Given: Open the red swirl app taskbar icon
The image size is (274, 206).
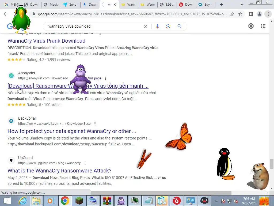Looking at the screenshot, I should pos(177,201).
